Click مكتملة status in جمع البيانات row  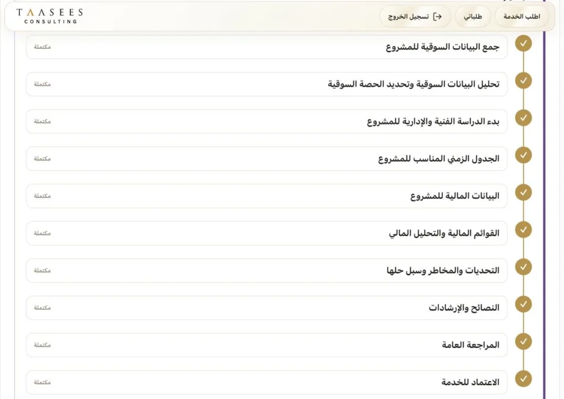[42, 47]
